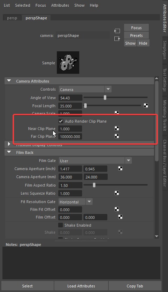This screenshot has width=168, height=292.
Task: Open the Controls dropdown set to Camera
Action: tap(85, 89)
